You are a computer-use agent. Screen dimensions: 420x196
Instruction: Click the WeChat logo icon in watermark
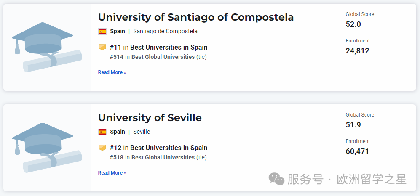[277, 180]
